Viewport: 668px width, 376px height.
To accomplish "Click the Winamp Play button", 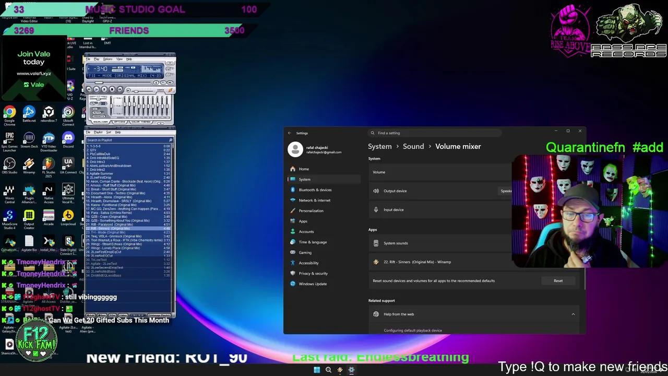I will (x=97, y=89).
